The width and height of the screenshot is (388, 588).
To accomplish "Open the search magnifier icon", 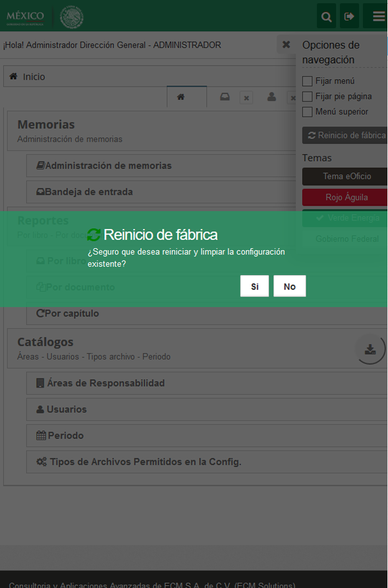I will 326,16.
